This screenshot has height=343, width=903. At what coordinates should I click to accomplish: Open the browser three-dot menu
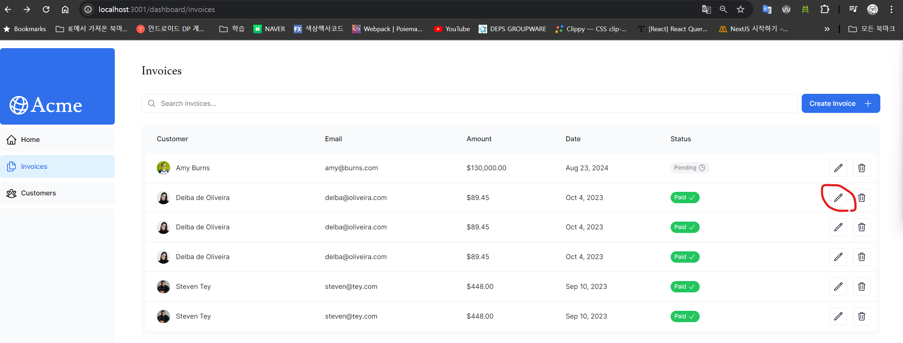pyautogui.click(x=891, y=10)
